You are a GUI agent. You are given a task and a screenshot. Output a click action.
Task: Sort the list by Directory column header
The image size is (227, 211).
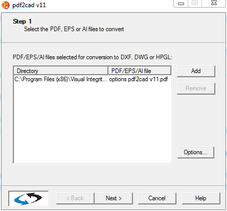tap(61, 71)
